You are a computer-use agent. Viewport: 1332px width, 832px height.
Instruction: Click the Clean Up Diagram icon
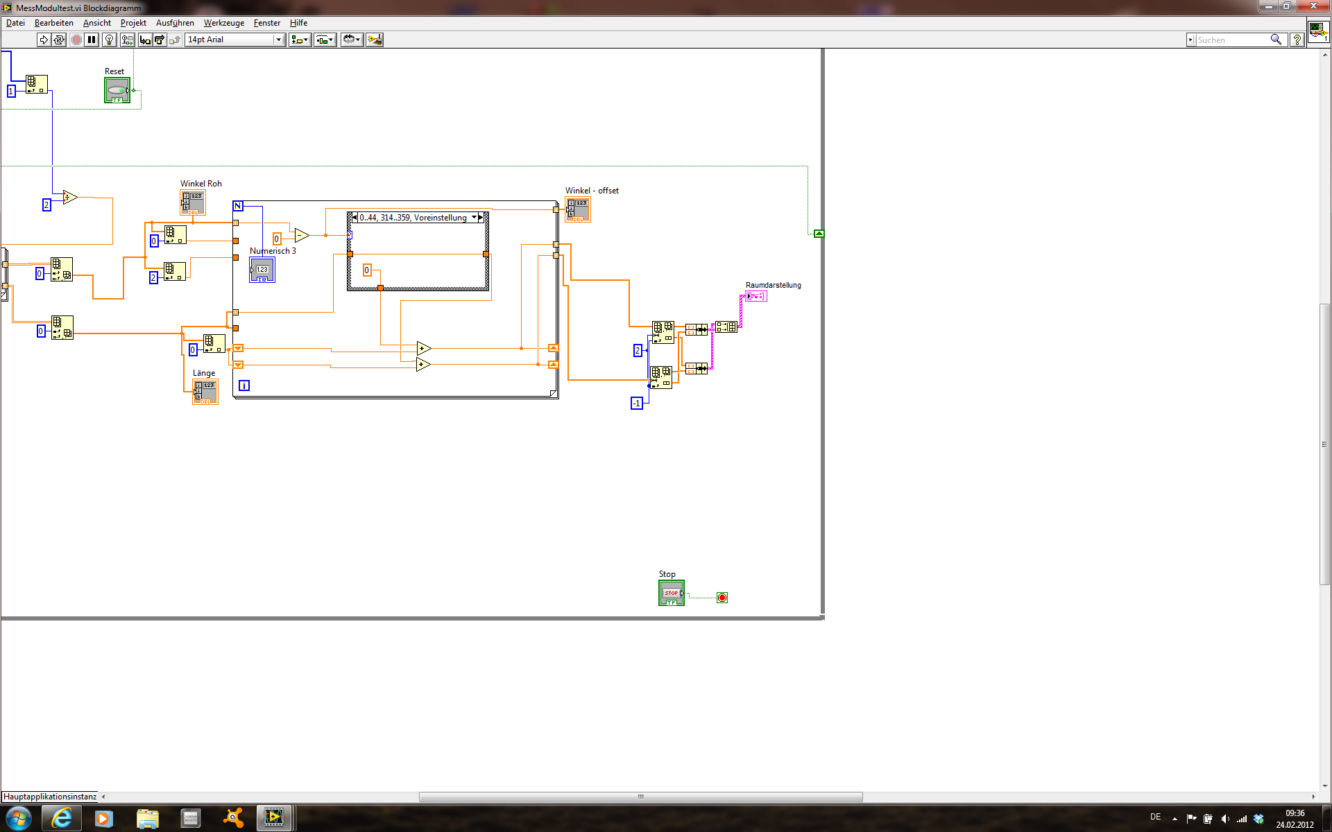tap(375, 40)
